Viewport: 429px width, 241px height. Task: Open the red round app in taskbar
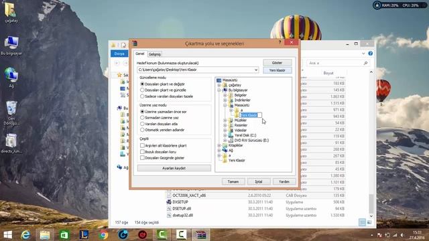click(142, 235)
